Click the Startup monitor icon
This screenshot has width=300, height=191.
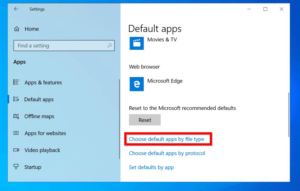point(17,167)
